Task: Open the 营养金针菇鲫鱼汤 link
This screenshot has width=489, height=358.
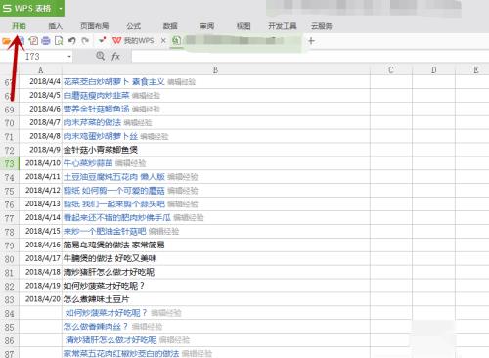Action: (x=96, y=110)
